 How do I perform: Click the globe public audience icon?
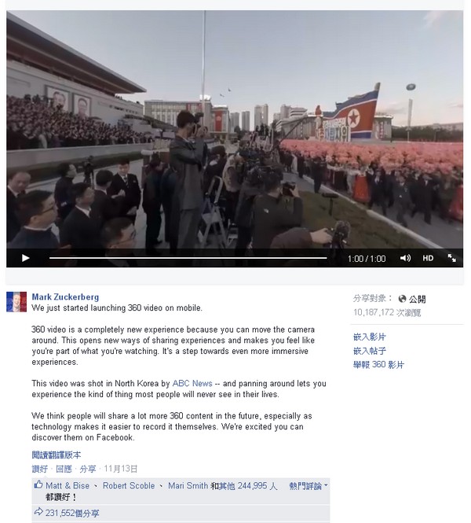coord(402,299)
